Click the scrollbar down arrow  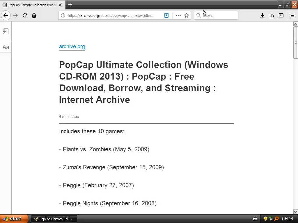[295, 212]
